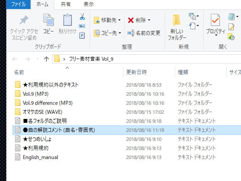Go forward with the right arrow
Viewport: 241px width, 181px height.
point(28,59)
